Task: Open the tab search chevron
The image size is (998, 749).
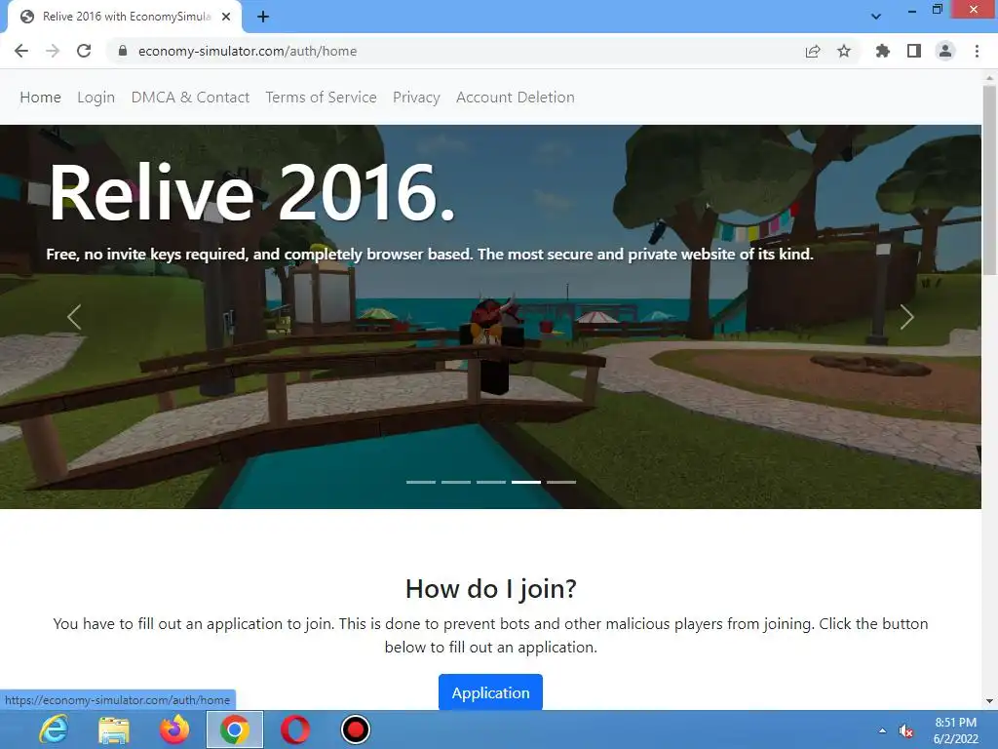Action: 876,17
